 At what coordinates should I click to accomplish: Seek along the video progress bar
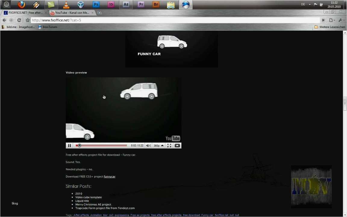101,146
